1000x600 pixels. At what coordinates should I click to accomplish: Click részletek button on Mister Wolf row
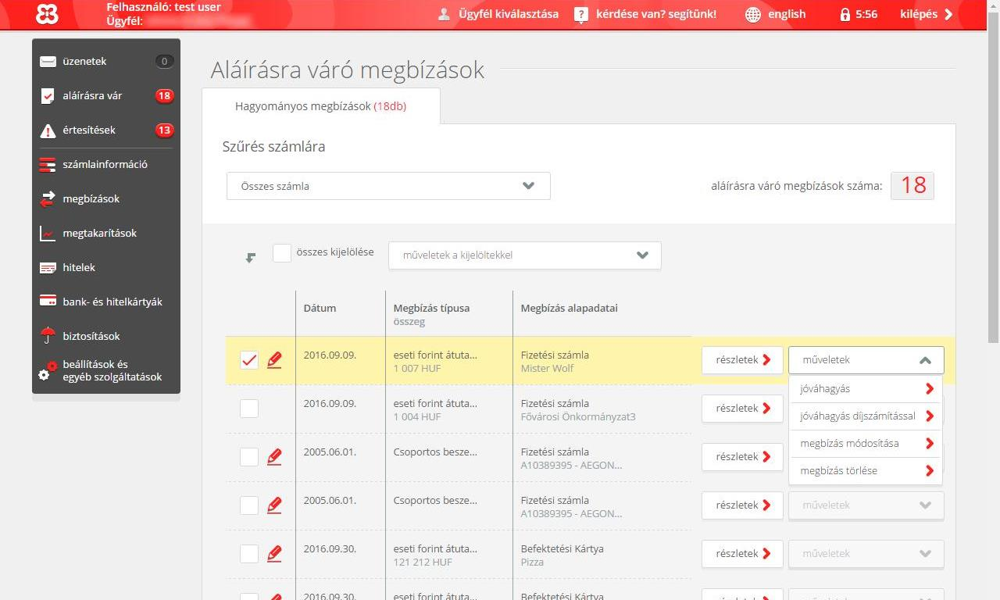742,360
